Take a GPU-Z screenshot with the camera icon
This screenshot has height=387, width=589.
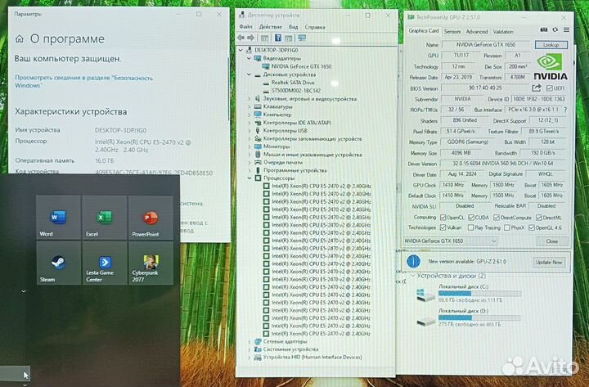[543, 29]
